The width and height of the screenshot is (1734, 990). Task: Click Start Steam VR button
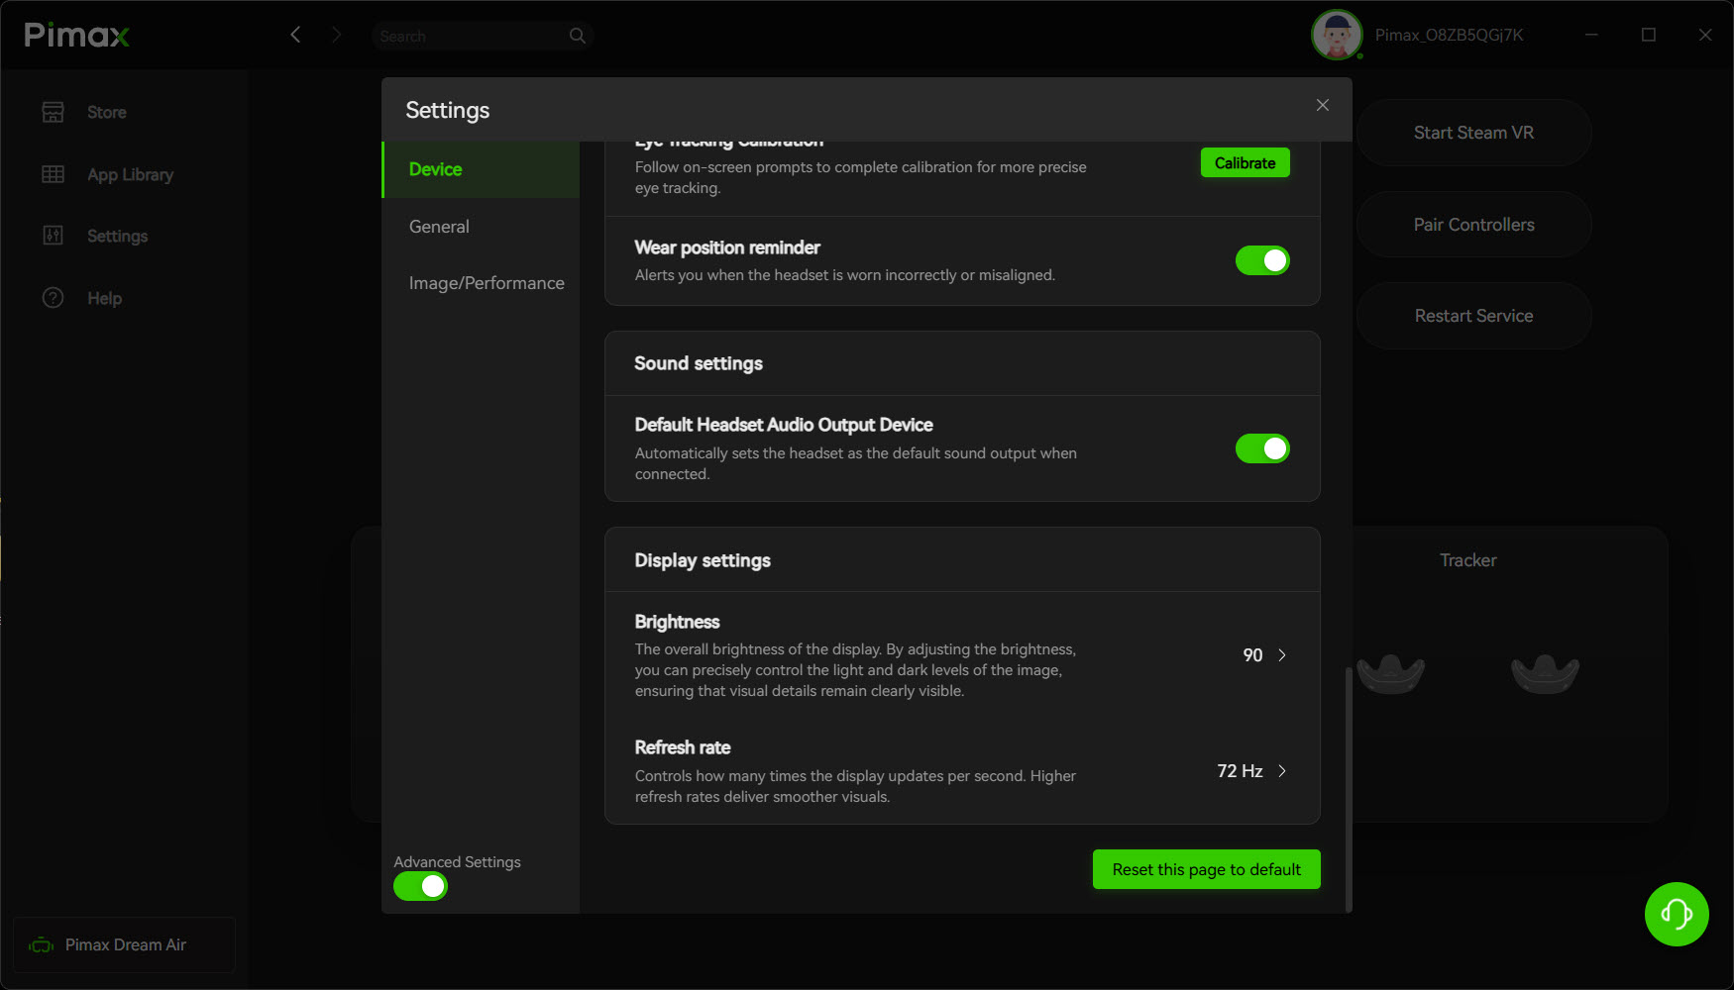pos(1473,133)
